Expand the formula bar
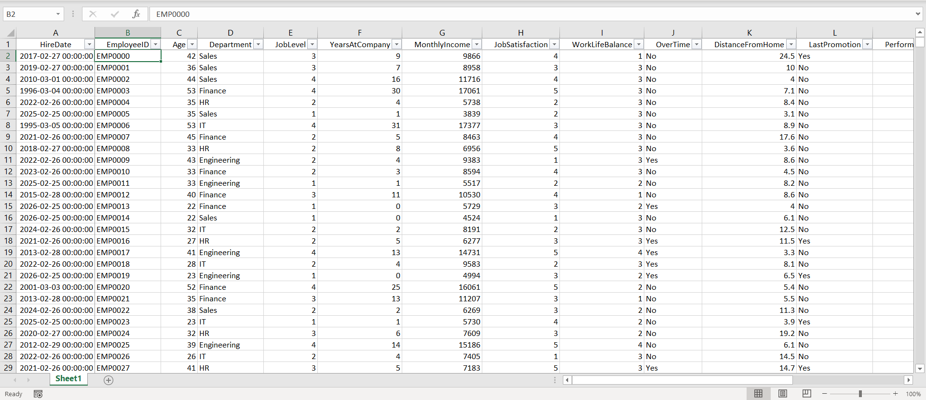This screenshot has height=400, width=926. (x=917, y=14)
